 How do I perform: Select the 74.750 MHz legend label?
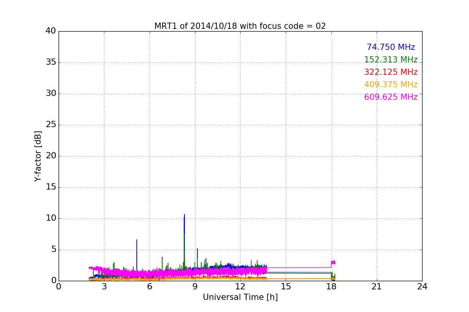pos(391,47)
